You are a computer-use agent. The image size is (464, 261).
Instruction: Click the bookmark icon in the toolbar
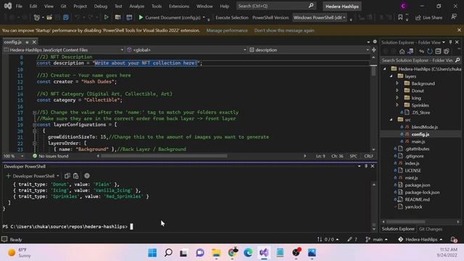tap(400, 17)
